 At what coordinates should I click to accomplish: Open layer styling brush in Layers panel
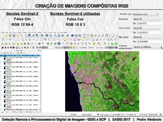click(2, 53)
